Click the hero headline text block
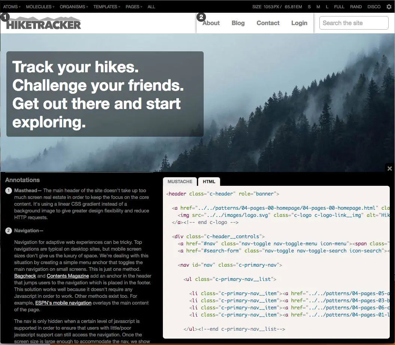The image size is (395, 345). coord(105,94)
